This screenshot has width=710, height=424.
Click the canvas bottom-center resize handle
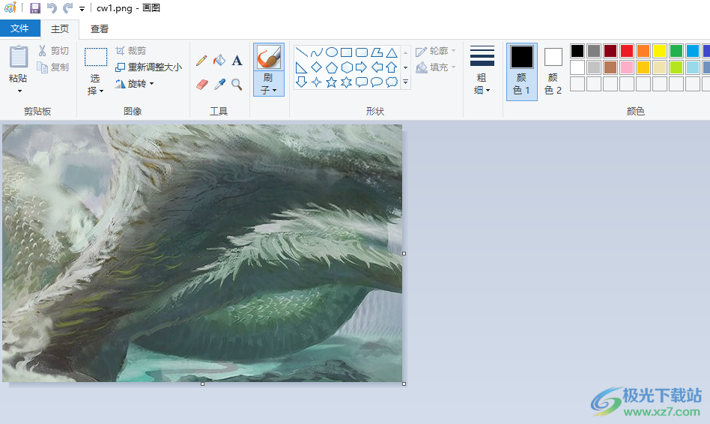202,384
